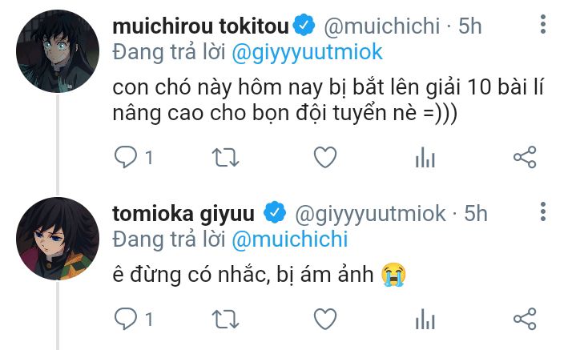
Task: Reply to muichirou tokitou's tweet
Action: [x=127, y=158]
